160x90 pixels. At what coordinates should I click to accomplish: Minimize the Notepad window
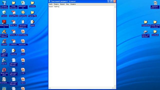109,1
